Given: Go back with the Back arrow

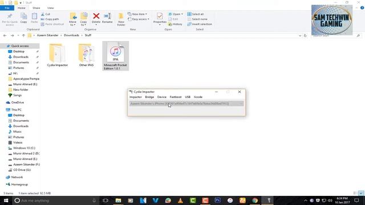Looking at the screenshot, I should (x=5, y=35).
